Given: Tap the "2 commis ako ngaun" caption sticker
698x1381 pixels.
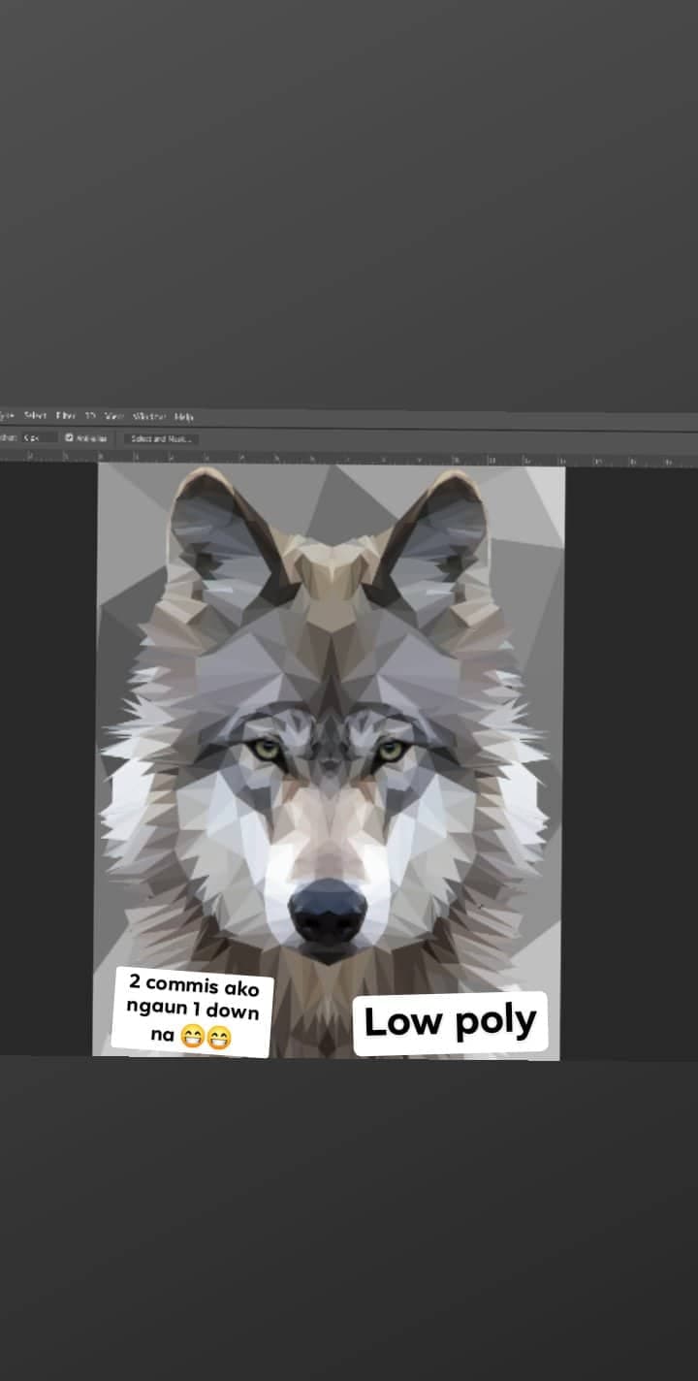Looking at the screenshot, I should (x=193, y=1011).
